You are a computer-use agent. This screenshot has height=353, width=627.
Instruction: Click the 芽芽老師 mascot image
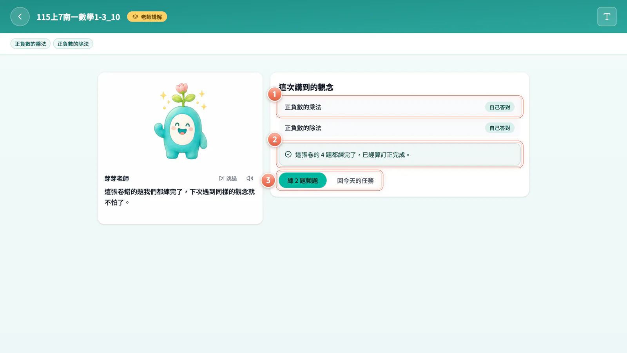point(181,121)
